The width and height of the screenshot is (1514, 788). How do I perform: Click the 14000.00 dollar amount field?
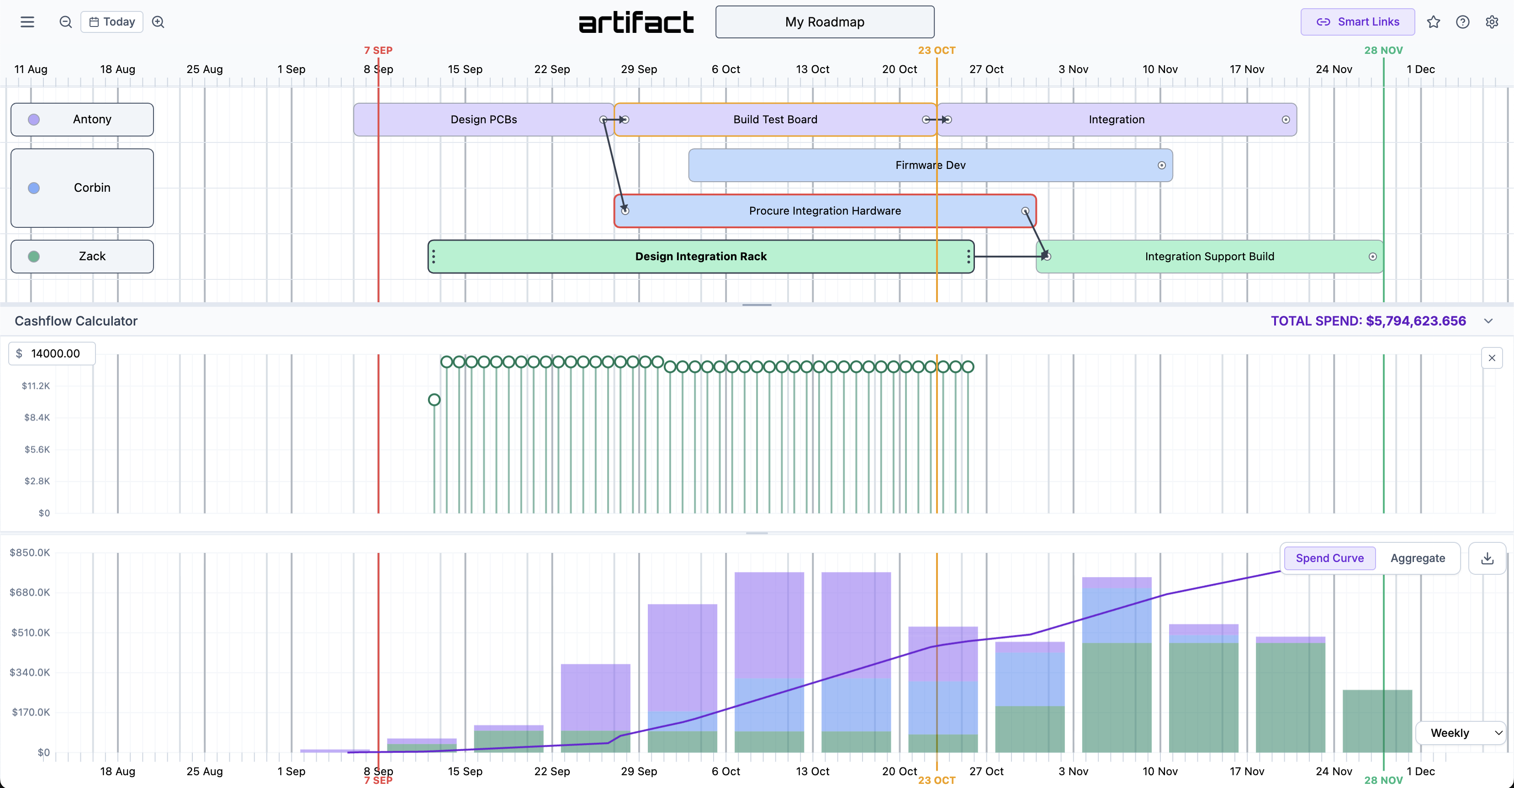(x=55, y=353)
